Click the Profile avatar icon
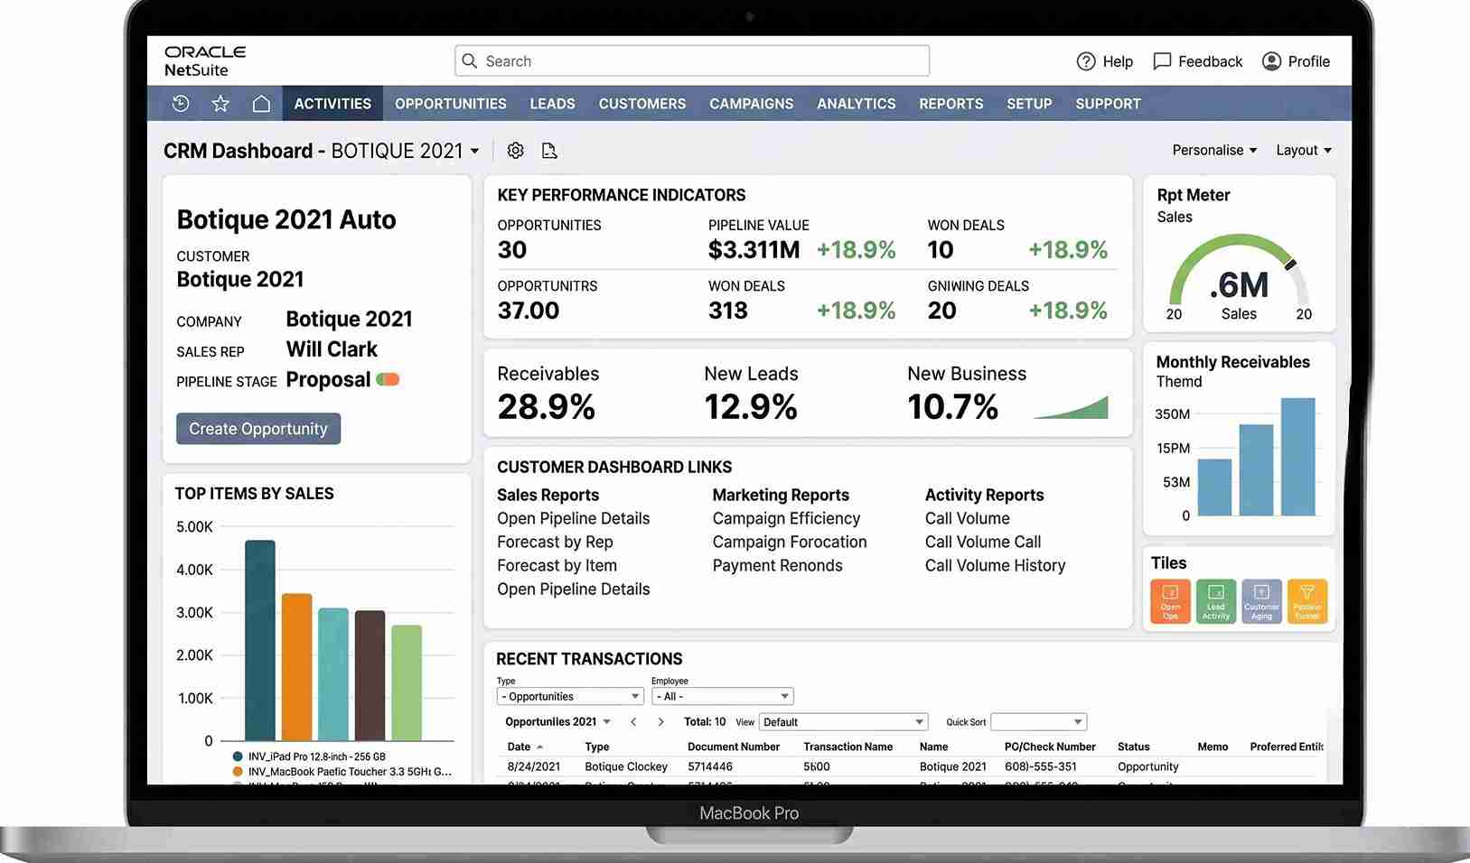 point(1271,61)
